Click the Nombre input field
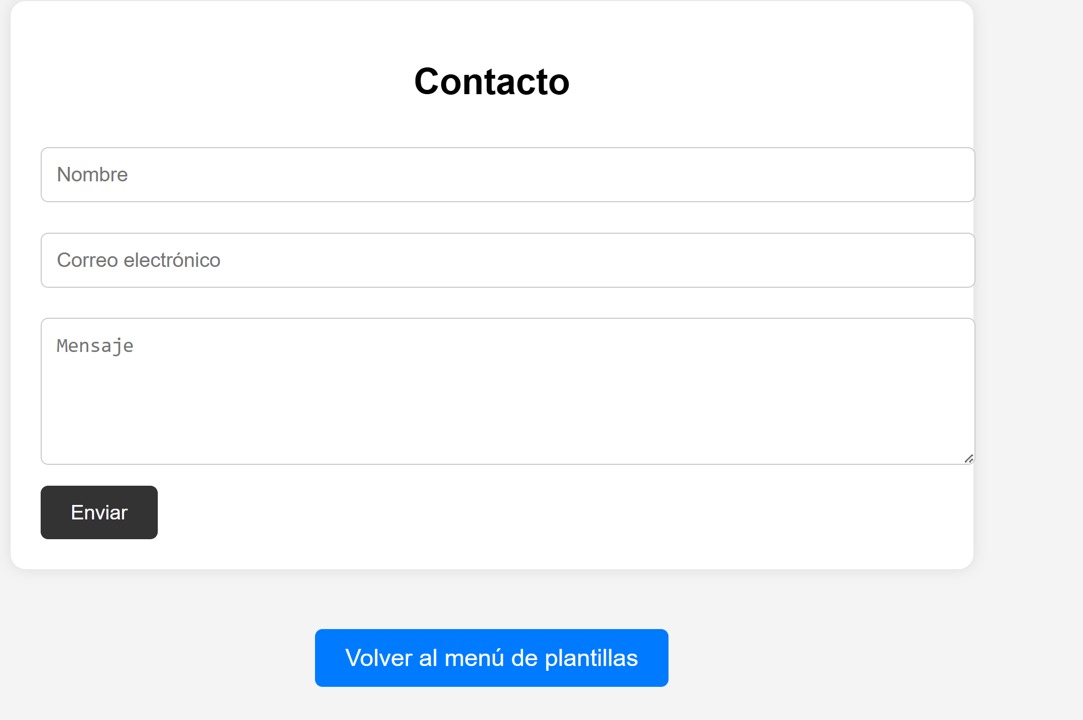 tap(507, 174)
